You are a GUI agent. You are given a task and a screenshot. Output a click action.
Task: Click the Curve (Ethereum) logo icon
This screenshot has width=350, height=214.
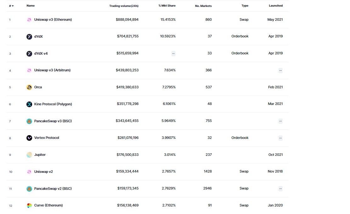[x=29, y=206]
